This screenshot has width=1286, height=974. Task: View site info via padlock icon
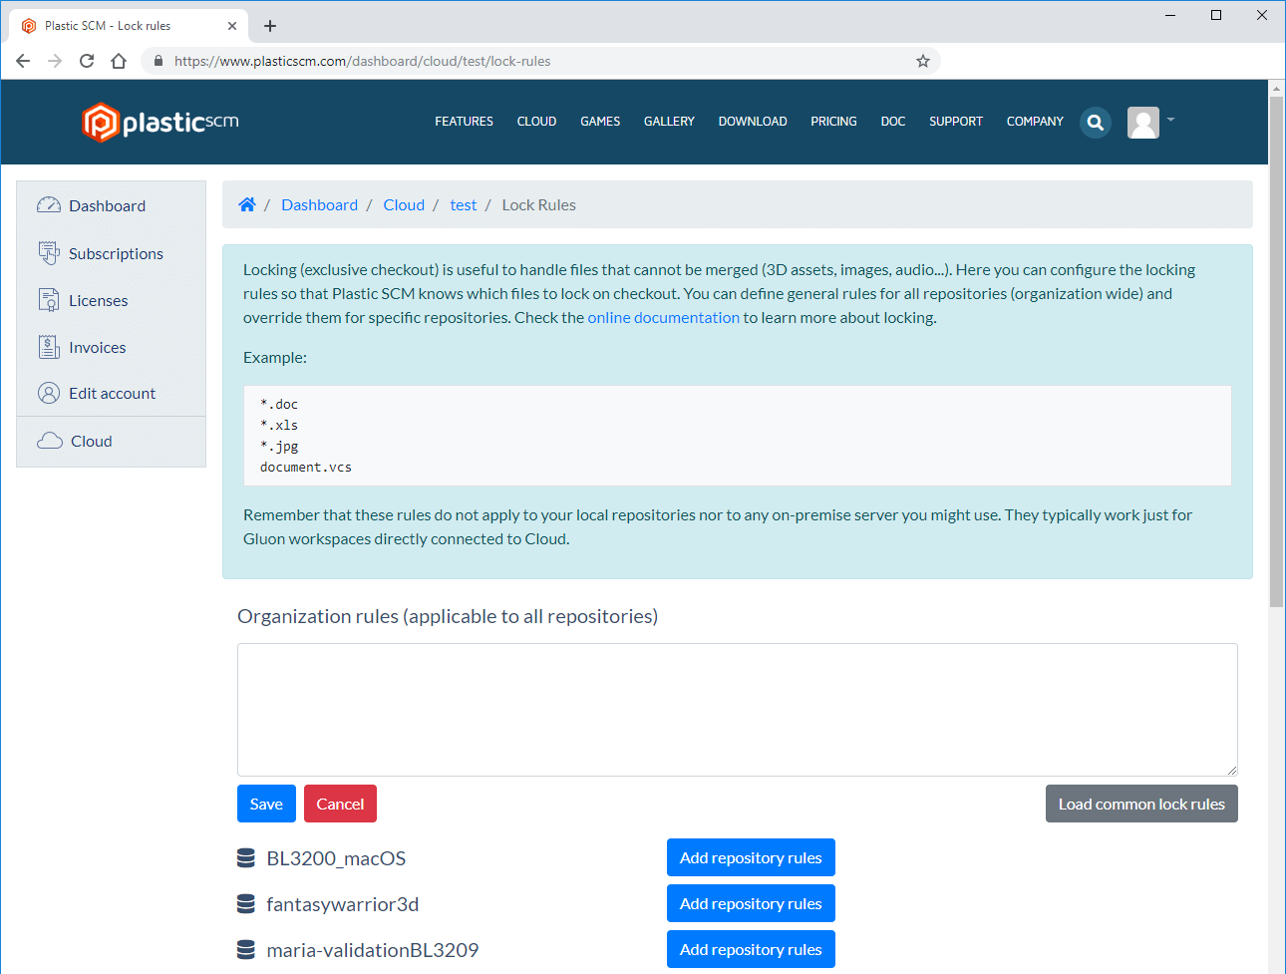[x=158, y=61]
